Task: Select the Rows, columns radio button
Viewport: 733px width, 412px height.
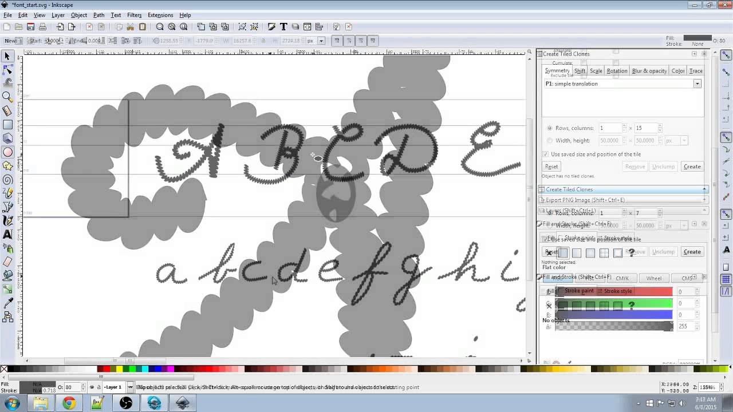Action: click(550, 128)
